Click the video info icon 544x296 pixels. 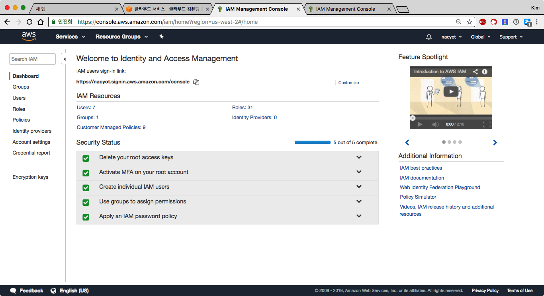point(485,72)
